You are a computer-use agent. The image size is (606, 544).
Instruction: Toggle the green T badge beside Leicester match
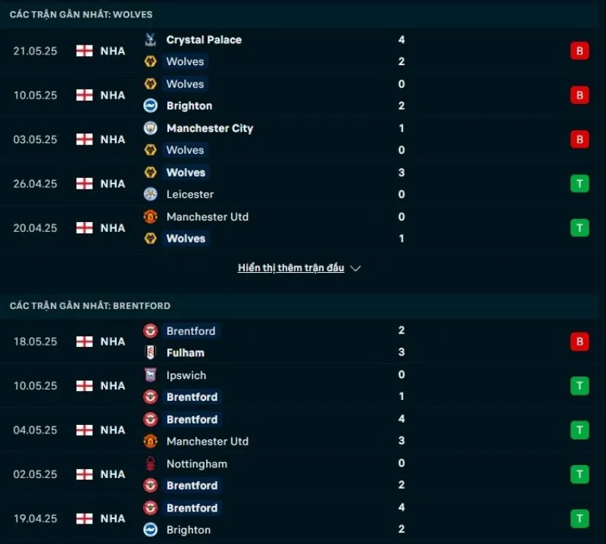(x=579, y=183)
